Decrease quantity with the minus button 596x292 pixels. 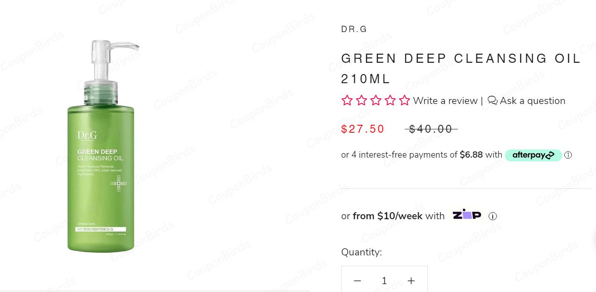357,281
